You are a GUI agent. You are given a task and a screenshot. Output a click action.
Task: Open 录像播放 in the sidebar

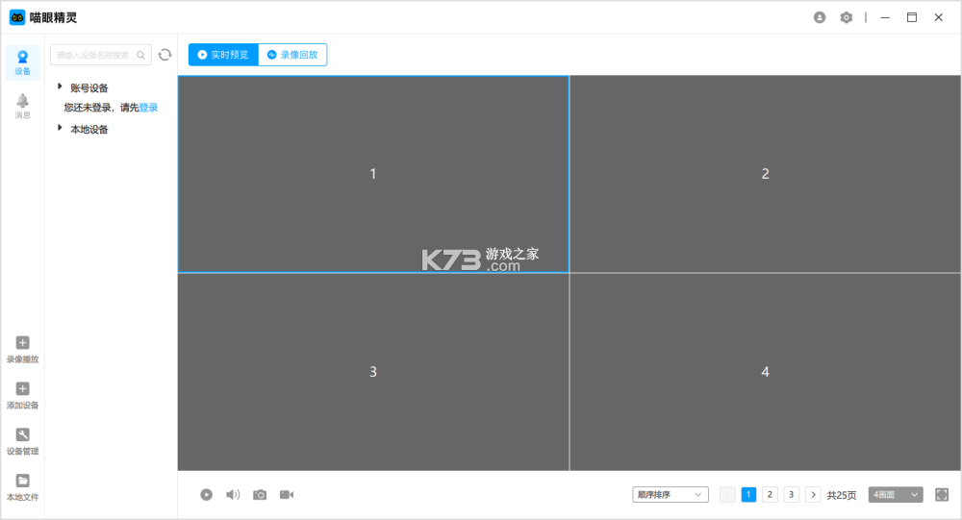point(23,350)
